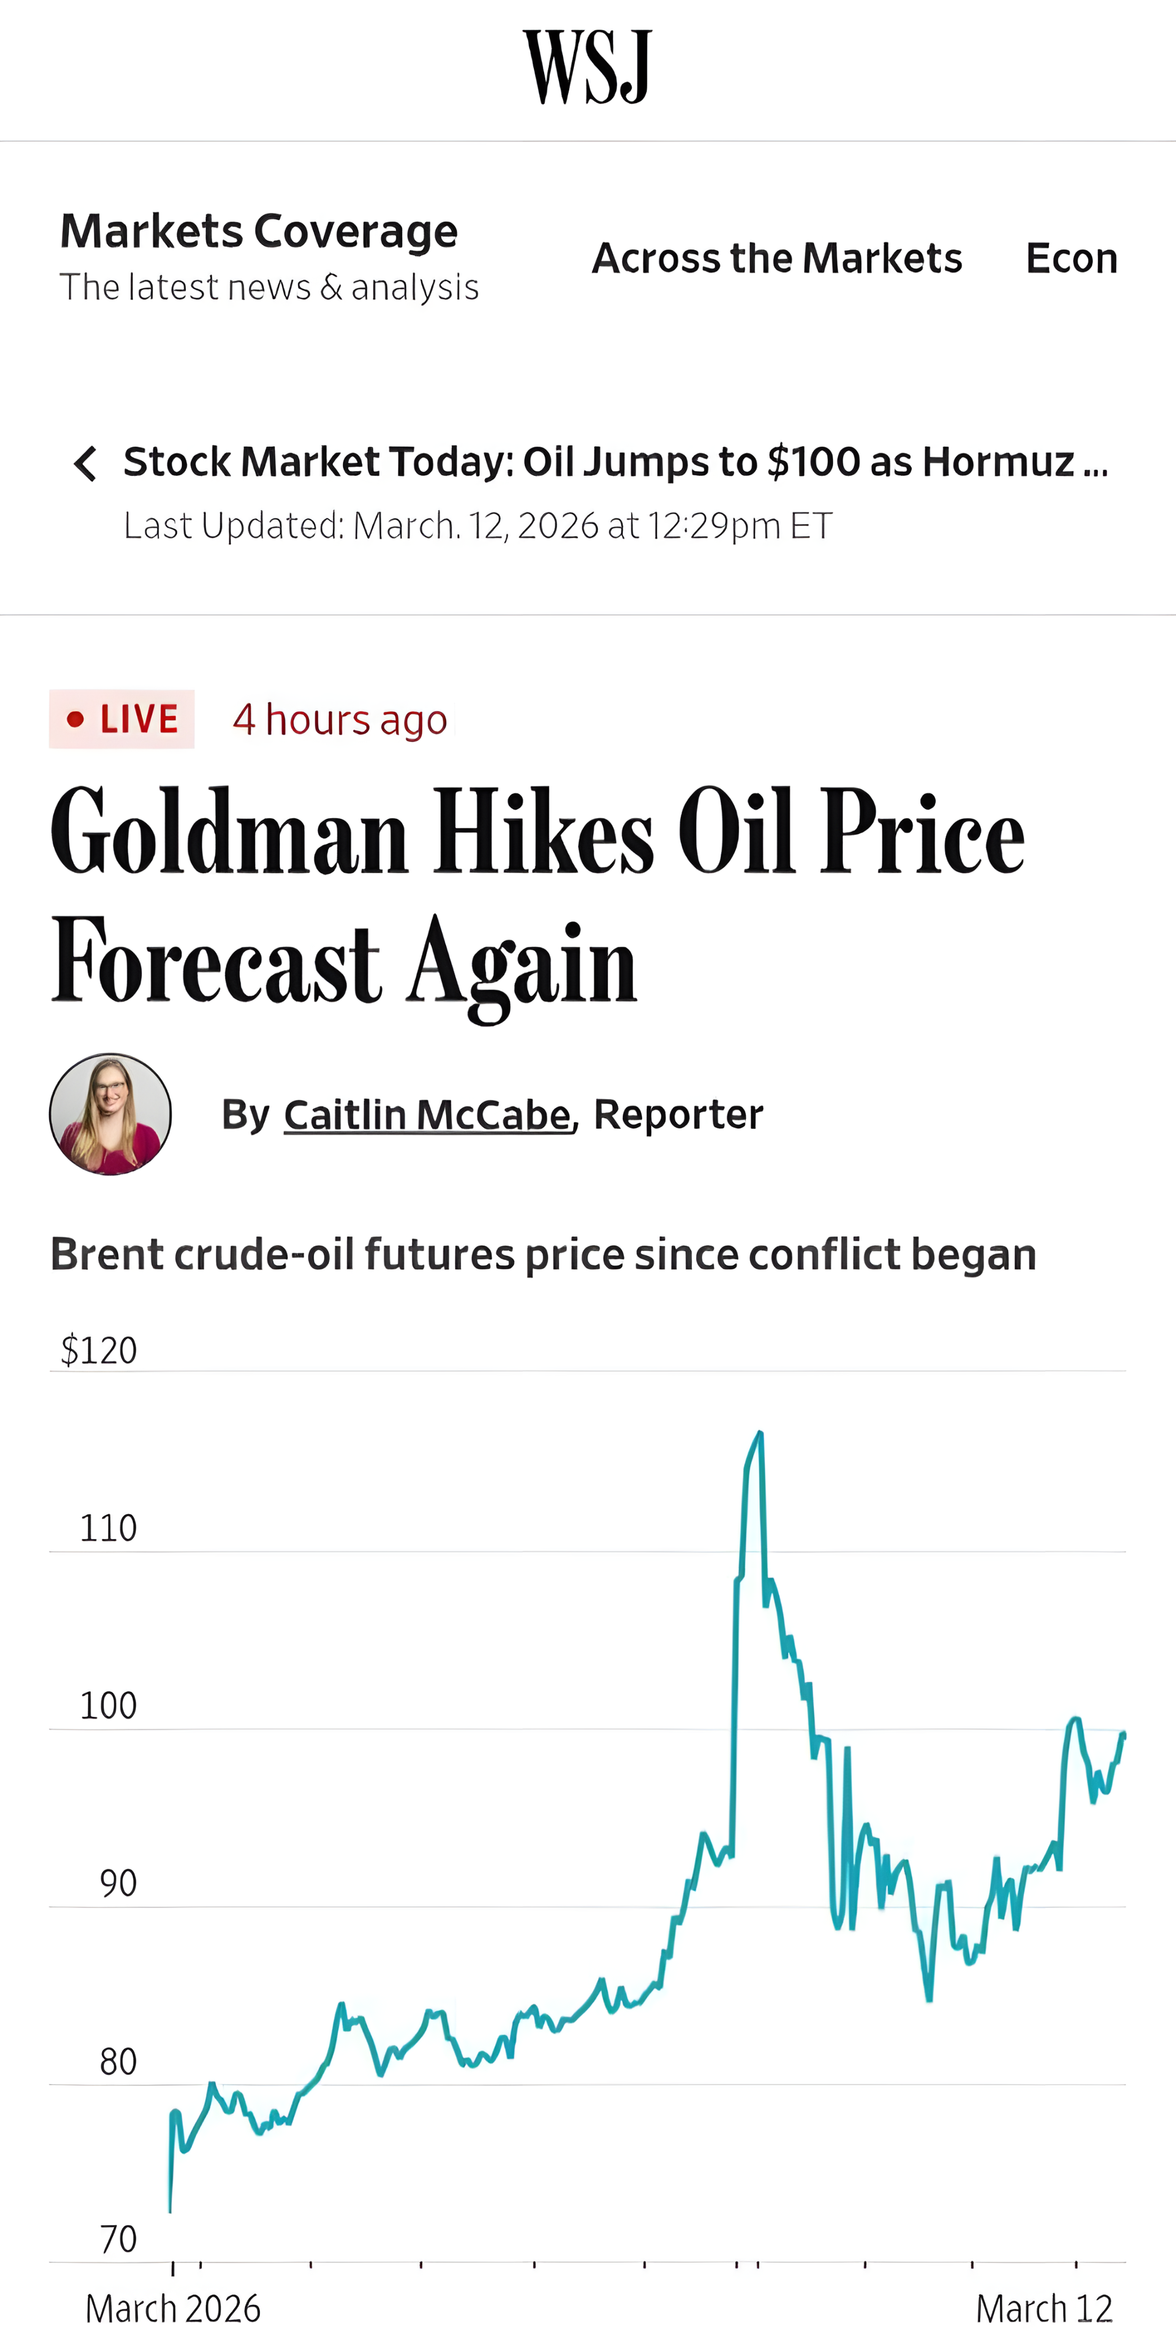The height and width of the screenshot is (2334, 1176).
Task: Click the 70 y-axis price label
Action: pos(118,2239)
